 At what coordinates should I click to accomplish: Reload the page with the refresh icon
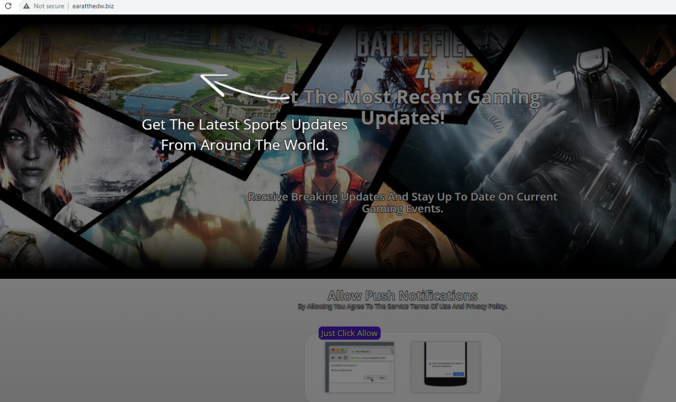[8, 6]
